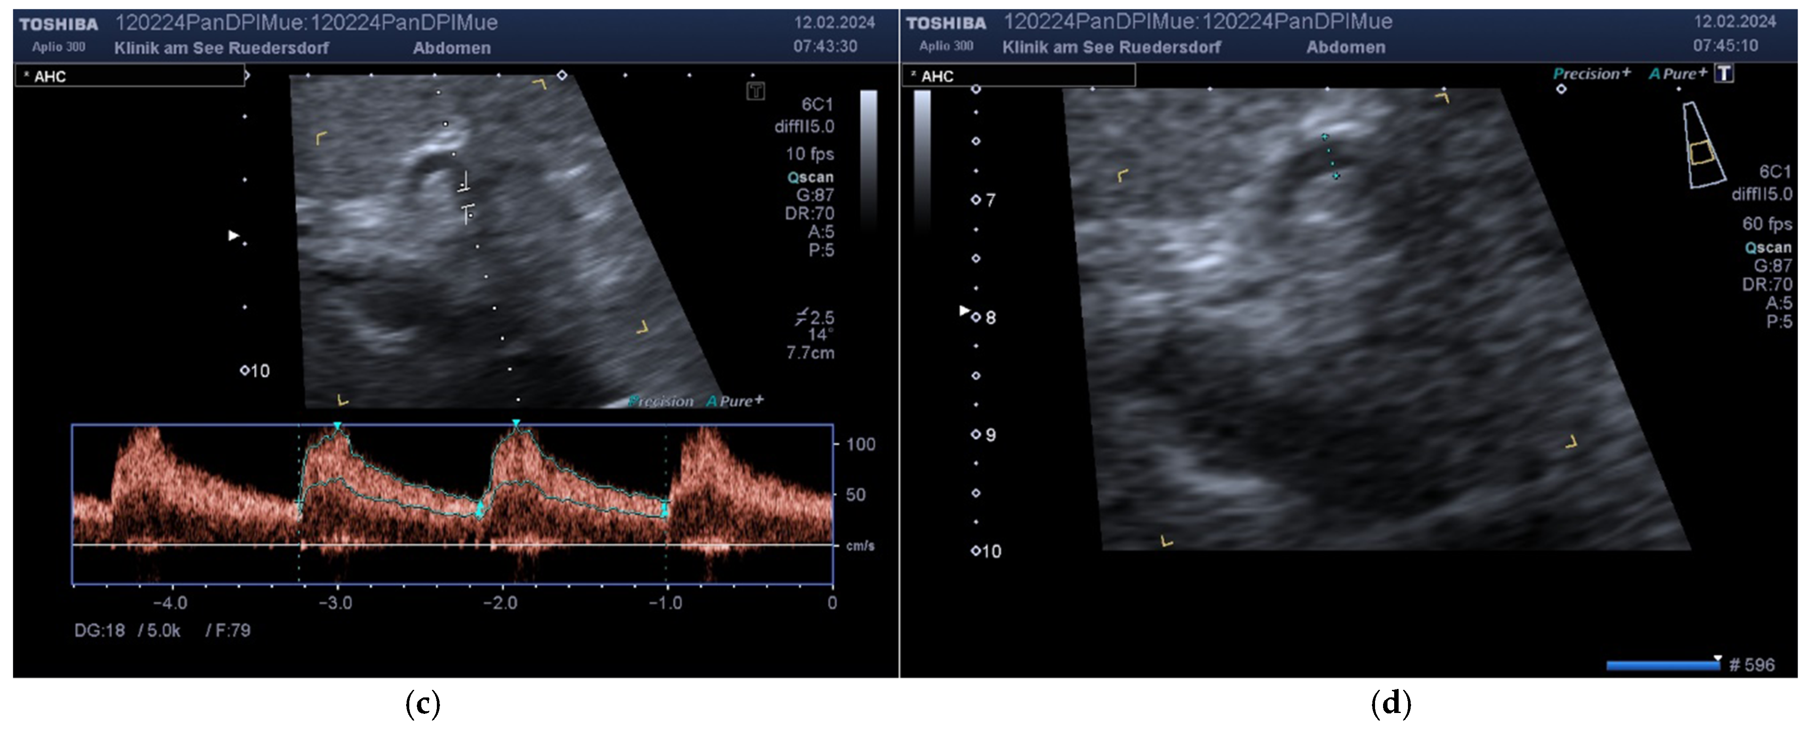Screen dimensions: 1811x729
Task: Click the Doppler sample gate cursor
Action: pyautogui.click(x=465, y=198)
